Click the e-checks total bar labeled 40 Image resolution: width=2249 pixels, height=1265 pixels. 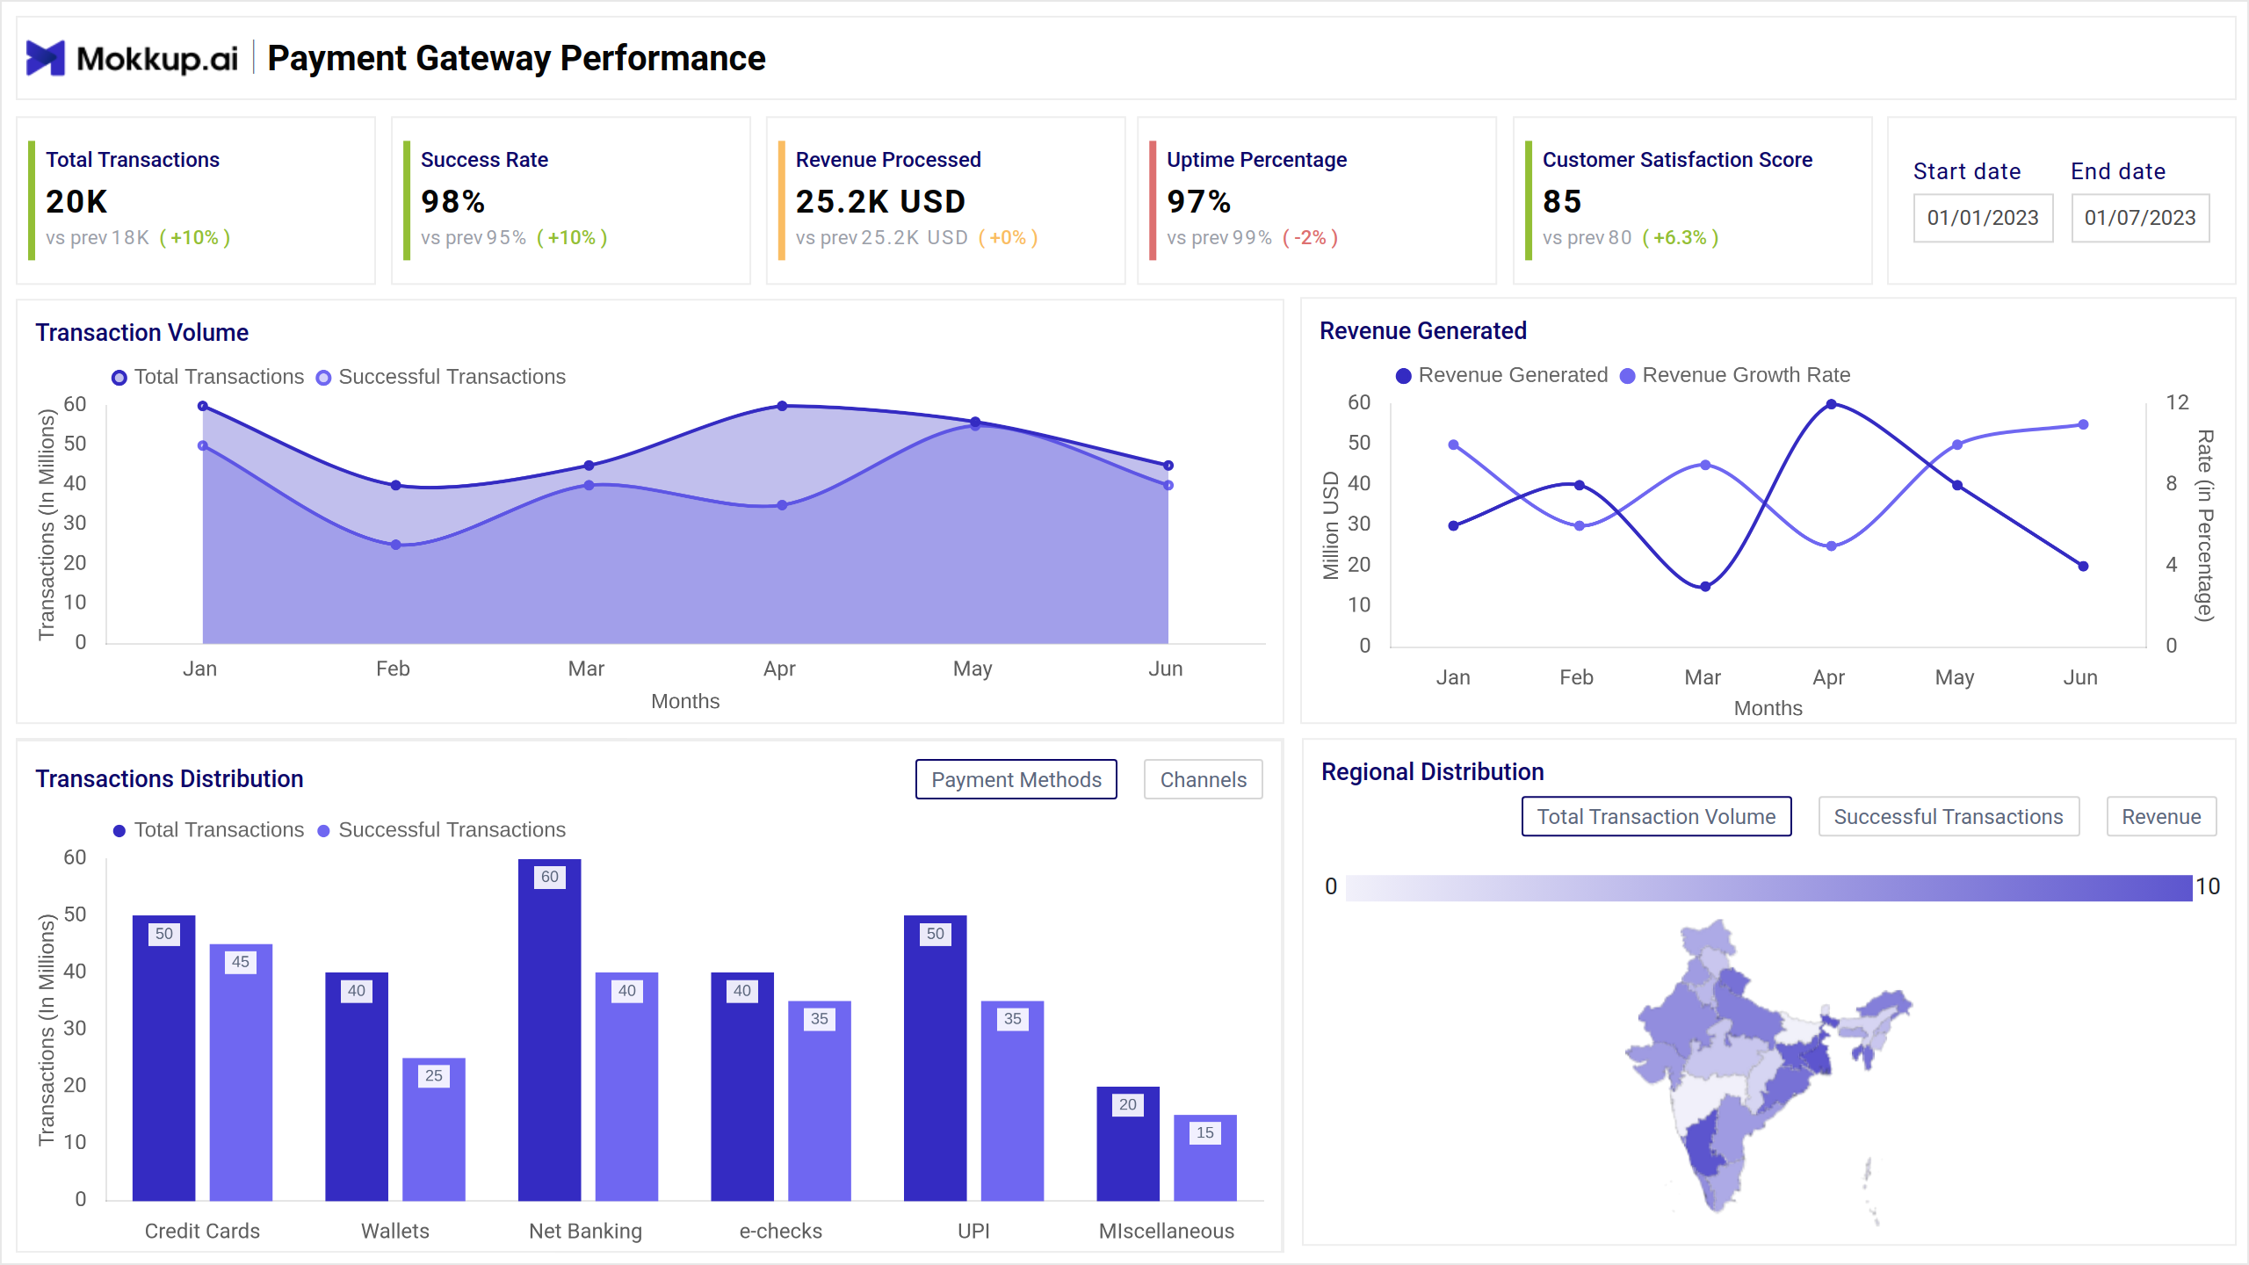pyautogui.click(x=742, y=1087)
